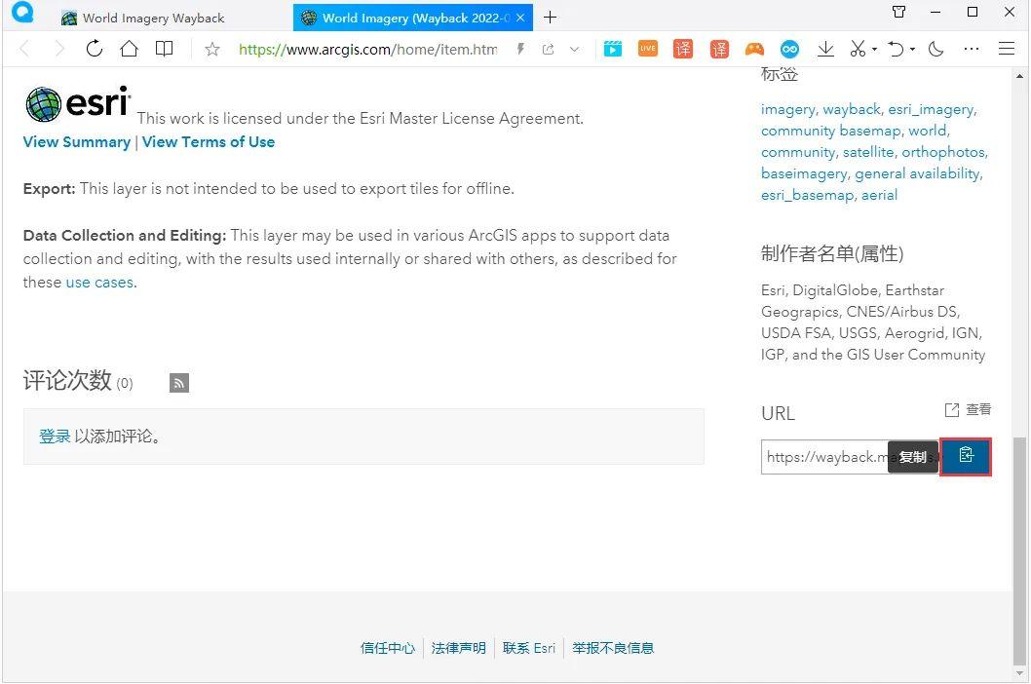Open the page translate icon
The image size is (1031, 684).
pos(682,48)
